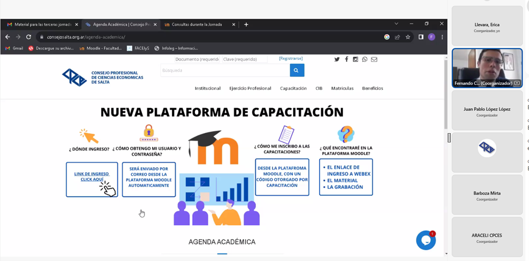Click the blue search magnifier button
The width and height of the screenshot is (529, 261).
pyautogui.click(x=297, y=70)
